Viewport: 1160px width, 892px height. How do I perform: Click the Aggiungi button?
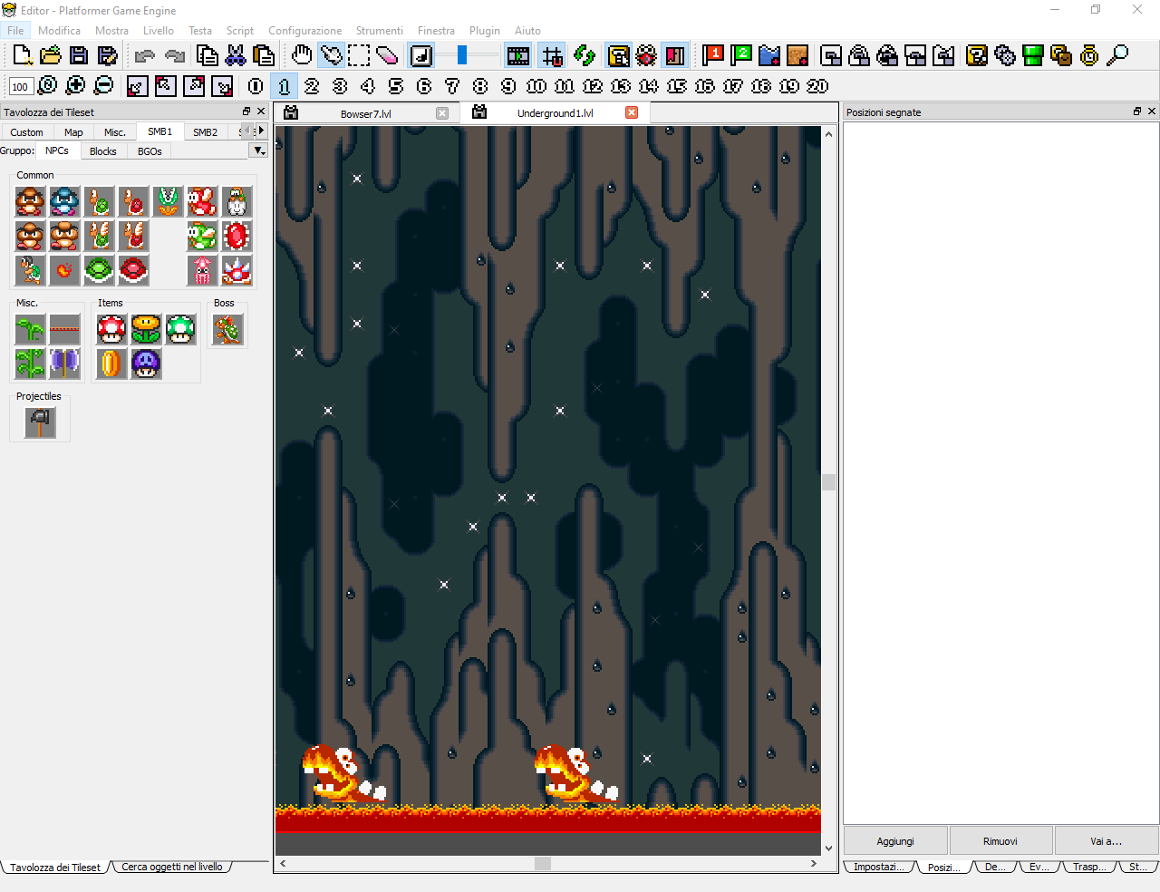click(x=895, y=840)
